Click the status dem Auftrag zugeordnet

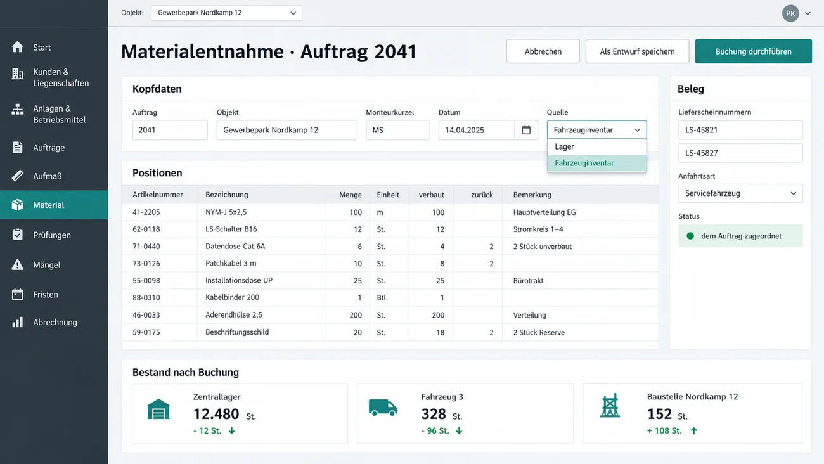(x=742, y=236)
